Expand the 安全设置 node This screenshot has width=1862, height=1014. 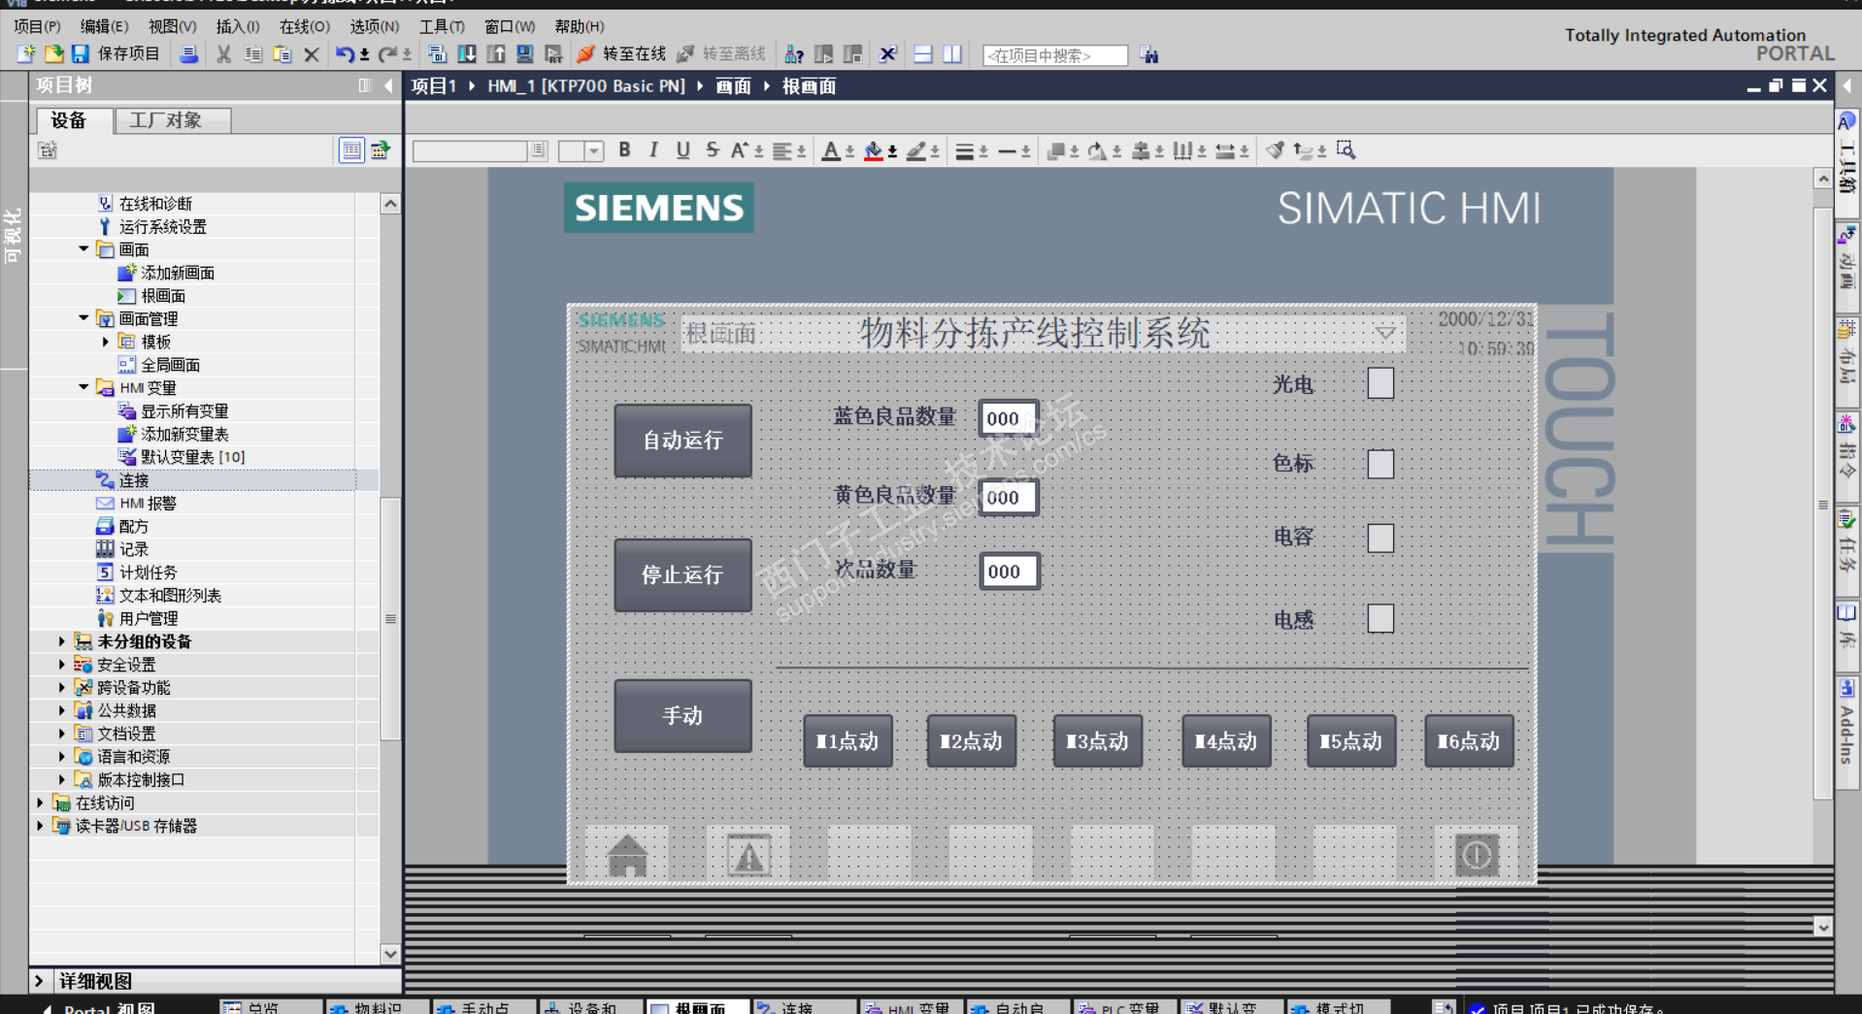tap(62, 665)
